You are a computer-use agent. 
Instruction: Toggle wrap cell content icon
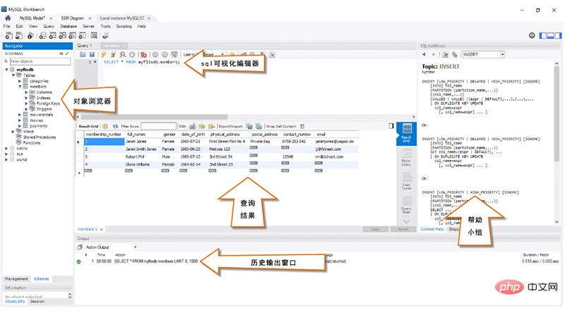tap(302, 126)
